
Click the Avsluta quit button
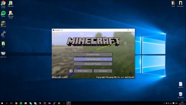pyautogui.click(x=103, y=71)
